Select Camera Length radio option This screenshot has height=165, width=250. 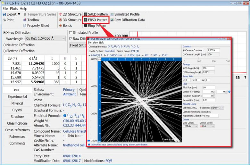click(184, 54)
